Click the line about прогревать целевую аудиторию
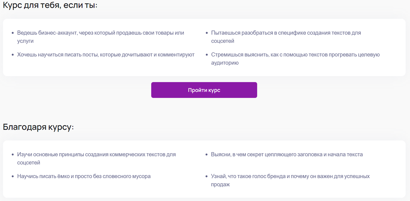The image size is (410, 201). tap(295, 58)
